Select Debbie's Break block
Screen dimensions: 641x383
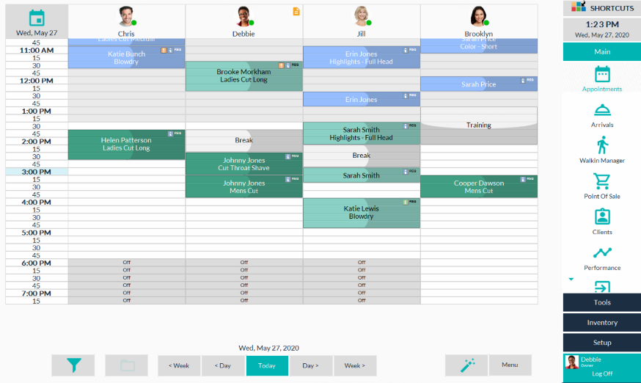point(244,140)
